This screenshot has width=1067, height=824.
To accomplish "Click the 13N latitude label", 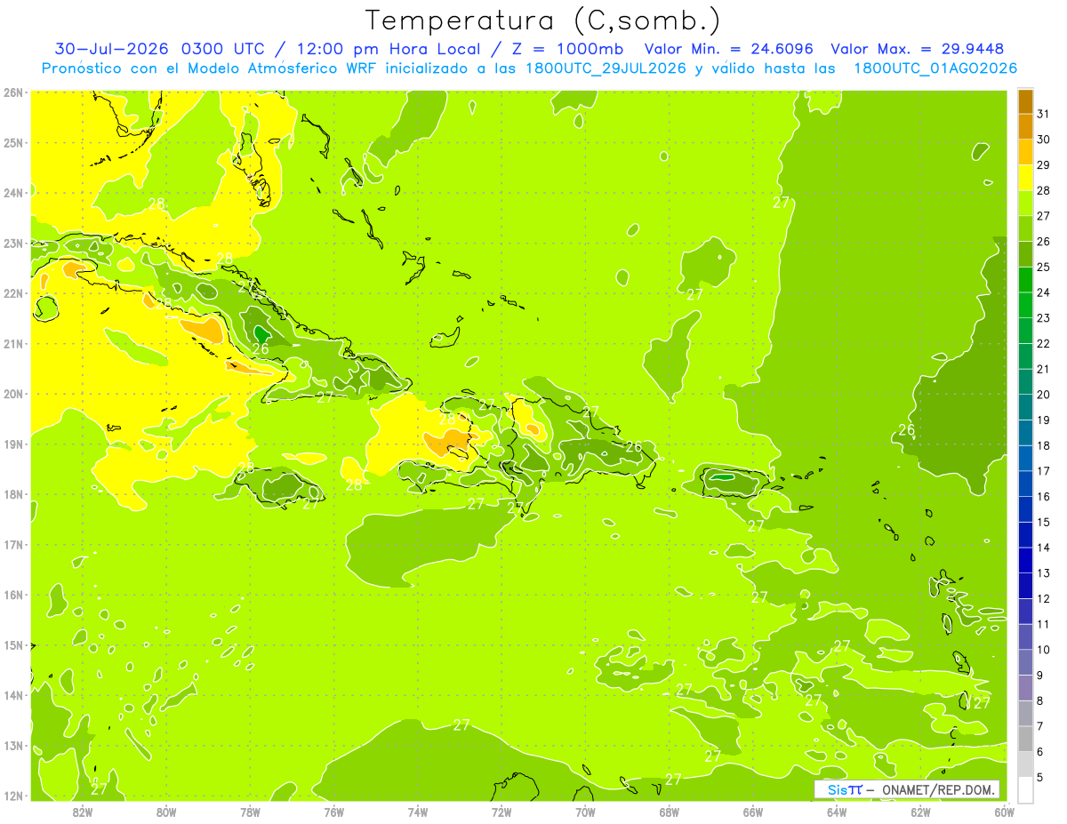I will (13, 745).
